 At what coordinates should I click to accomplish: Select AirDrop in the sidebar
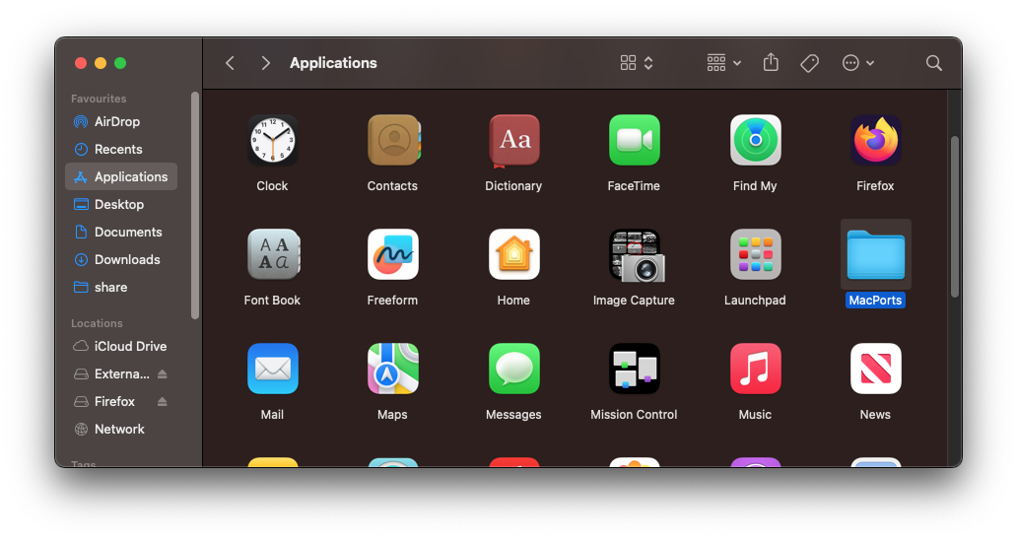pyautogui.click(x=116, y=122)
